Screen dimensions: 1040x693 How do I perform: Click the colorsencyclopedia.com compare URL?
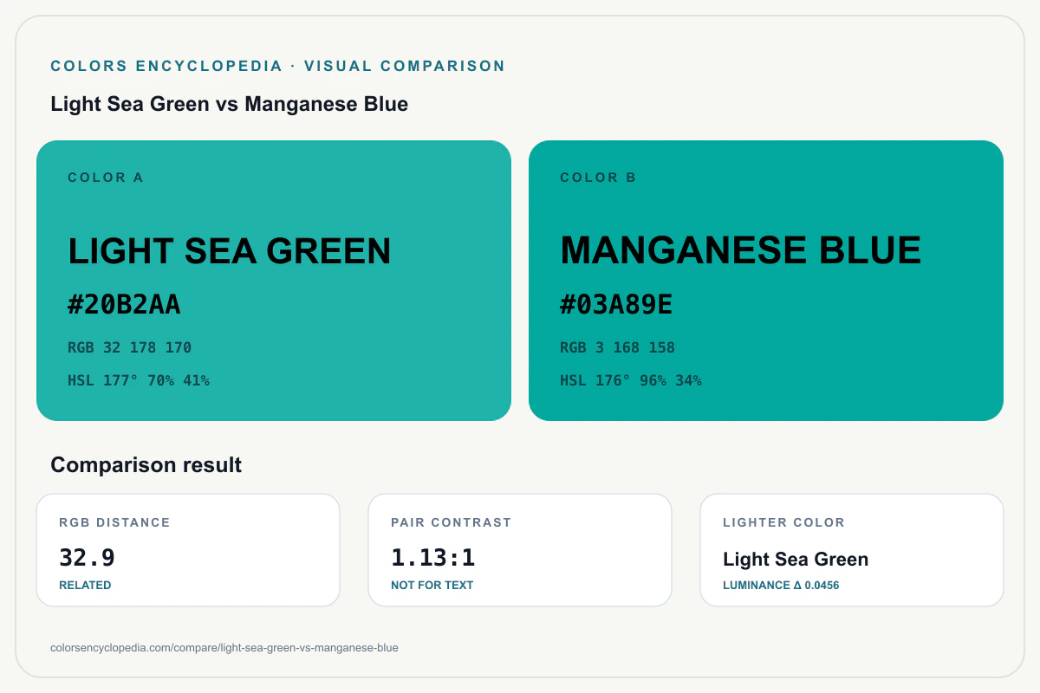pyautogui.click(x=224, y=647)
